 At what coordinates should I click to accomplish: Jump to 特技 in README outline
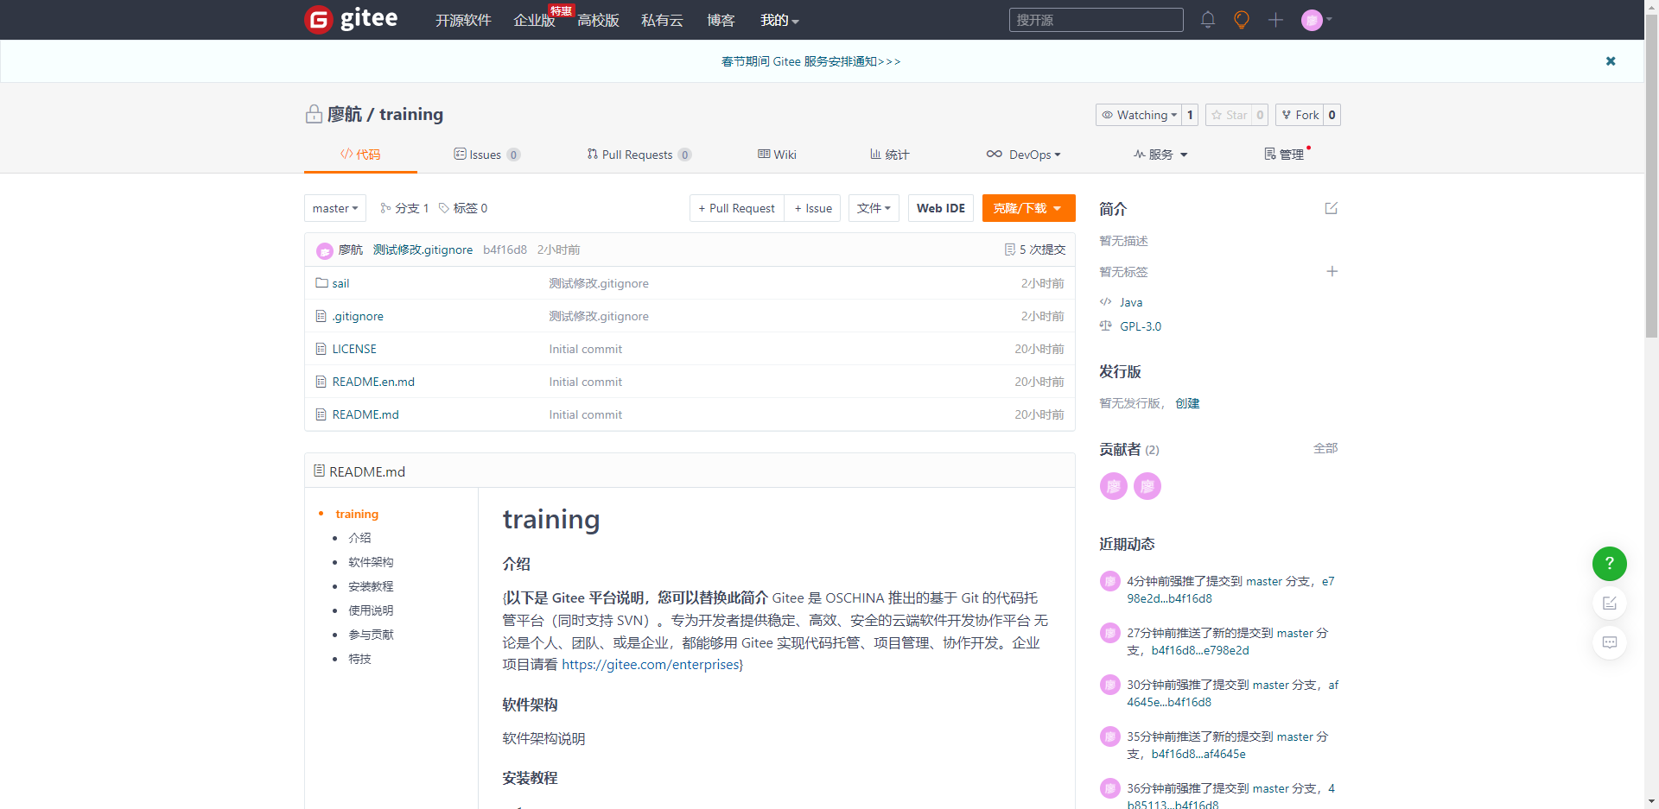click(x=359, y=659)
